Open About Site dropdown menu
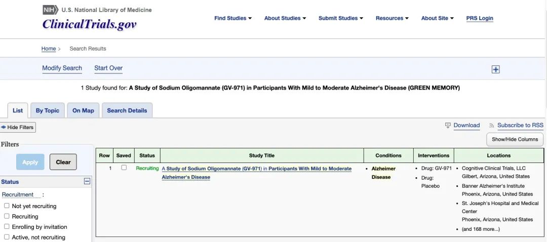The image size is (547, 242). (x=438, y=18)
